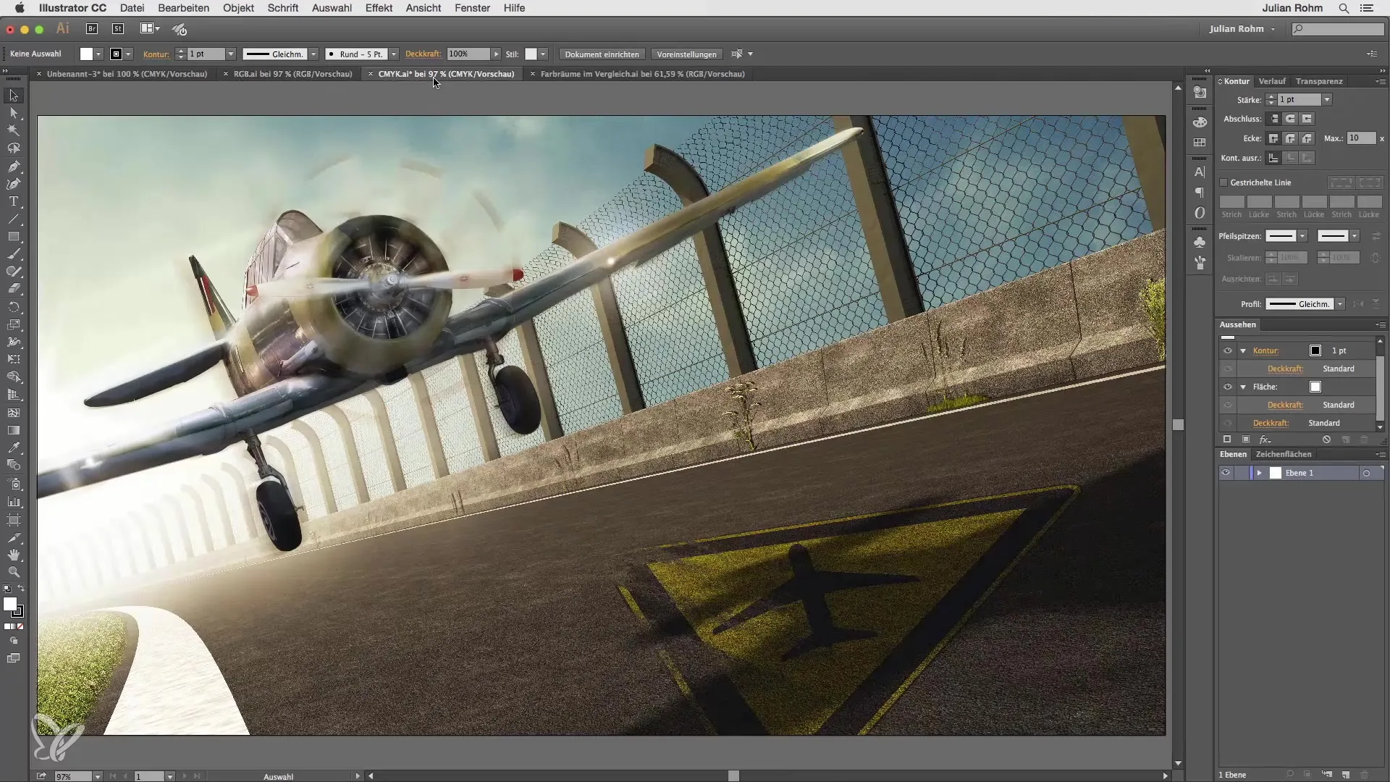Collapse the Kontur row in Aussehen panel

pyautogui.click(x=1243, y=350)
